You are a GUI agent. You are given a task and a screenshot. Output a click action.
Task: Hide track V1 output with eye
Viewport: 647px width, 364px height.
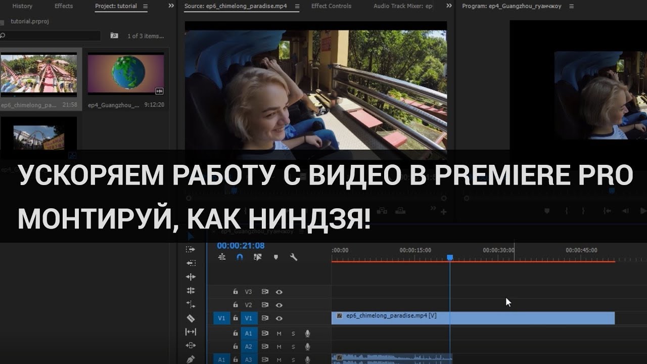279,318
